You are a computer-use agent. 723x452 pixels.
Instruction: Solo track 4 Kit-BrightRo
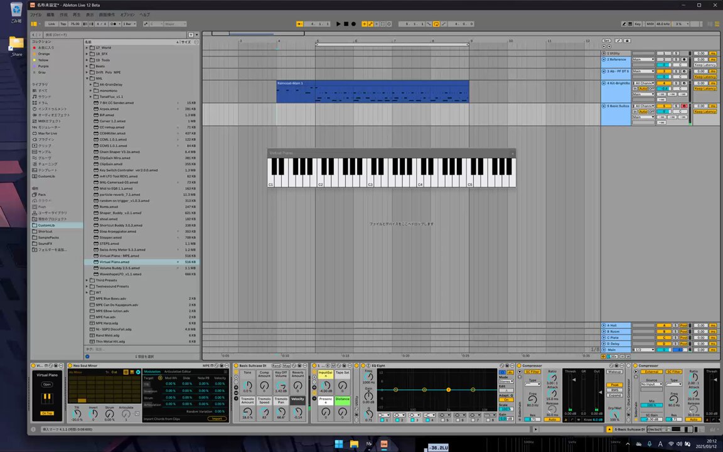pyautogui.click(x=676, y=83)
